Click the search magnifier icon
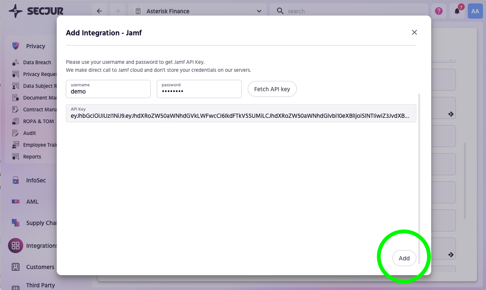This screenshot has width=486, height=290. click(x=280, y=11)
